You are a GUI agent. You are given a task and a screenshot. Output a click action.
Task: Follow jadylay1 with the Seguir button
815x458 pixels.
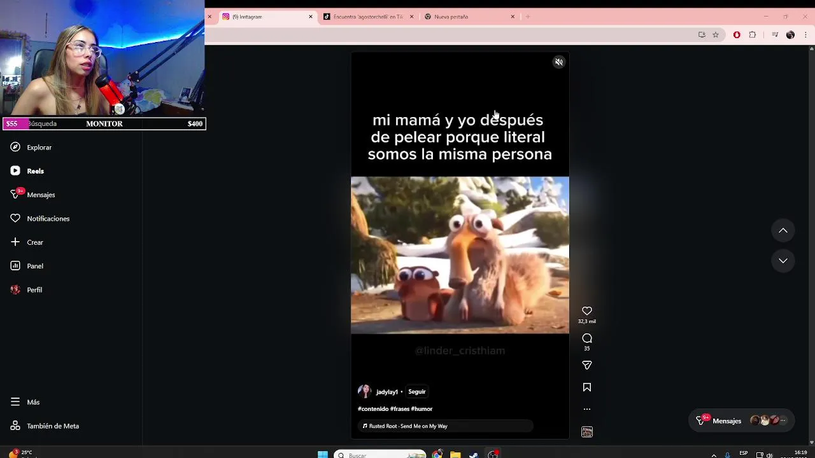(416, 392)
